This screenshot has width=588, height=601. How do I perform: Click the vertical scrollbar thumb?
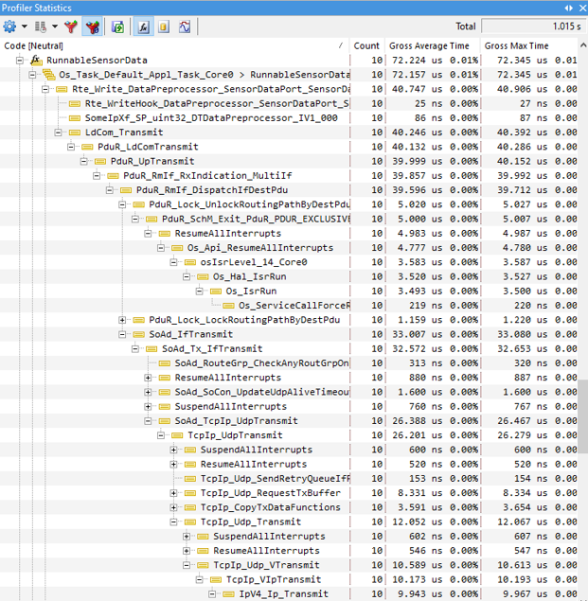point(583,416)
